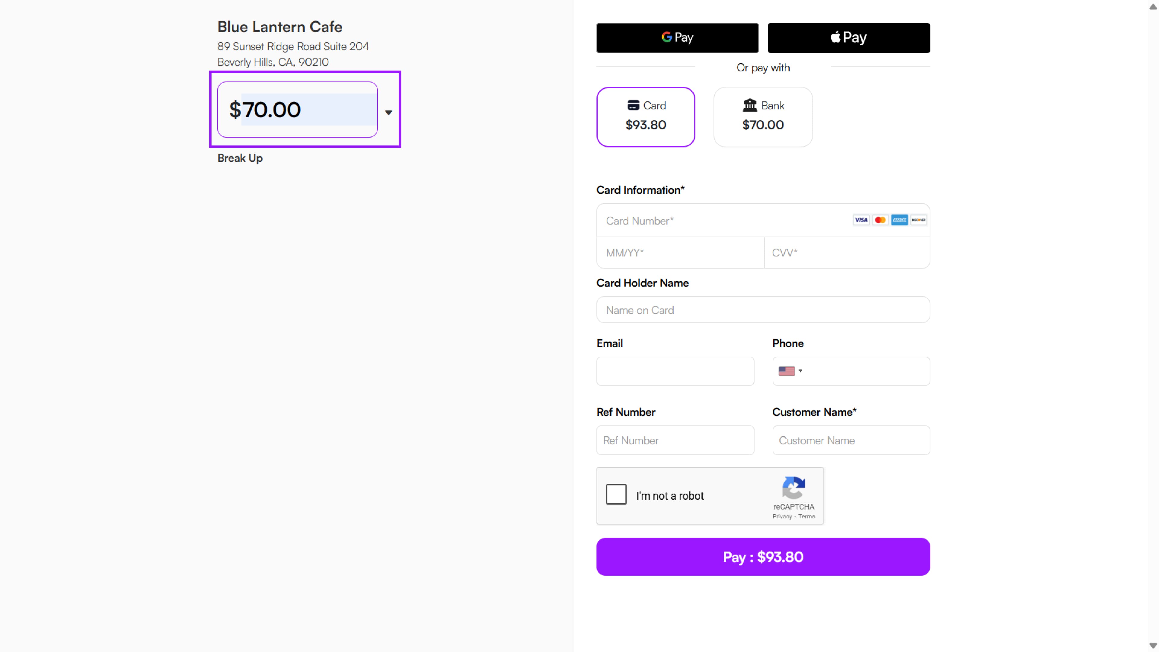Open the reCAPTCHA Privacy link
The width and height of the screenshot is (1159, 652).
[x=782, y=517]
